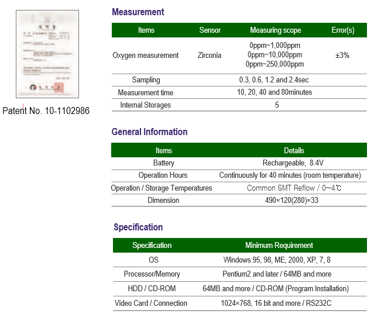Viewport: 374px width, 314px height.
Task: Select the Zirconia sensor cell
Action: tap(210, 55)
